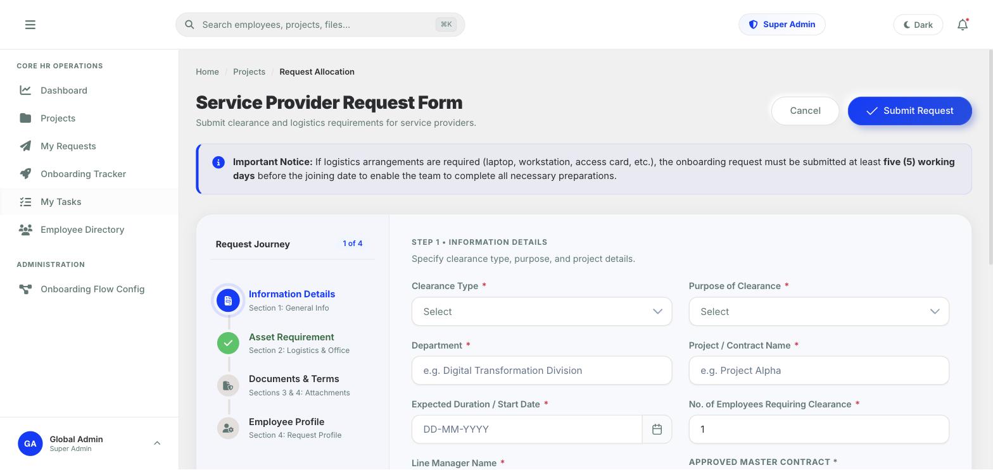993x470 pixels.
Task: Click the Employee Profile step icon
Action: (228, 428)
